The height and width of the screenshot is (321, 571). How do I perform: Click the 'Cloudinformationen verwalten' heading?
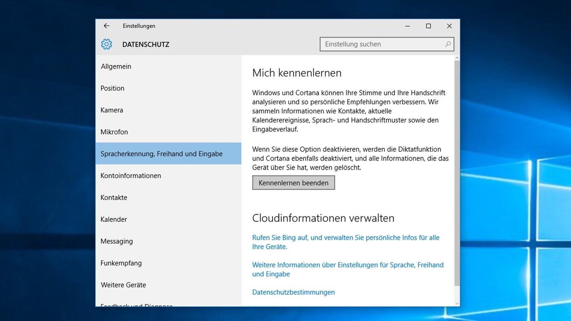(x=323, y=218)
